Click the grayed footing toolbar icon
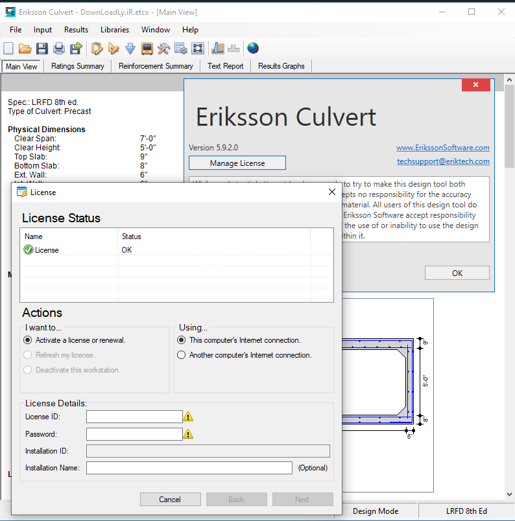515x521 pixels. tap(234, 49)
